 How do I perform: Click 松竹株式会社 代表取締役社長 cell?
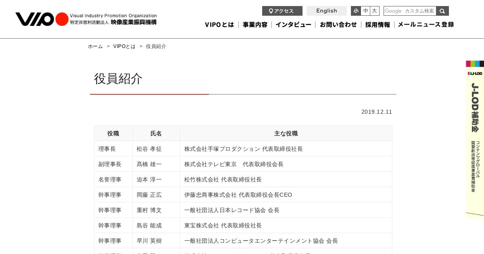pos(286,179)
